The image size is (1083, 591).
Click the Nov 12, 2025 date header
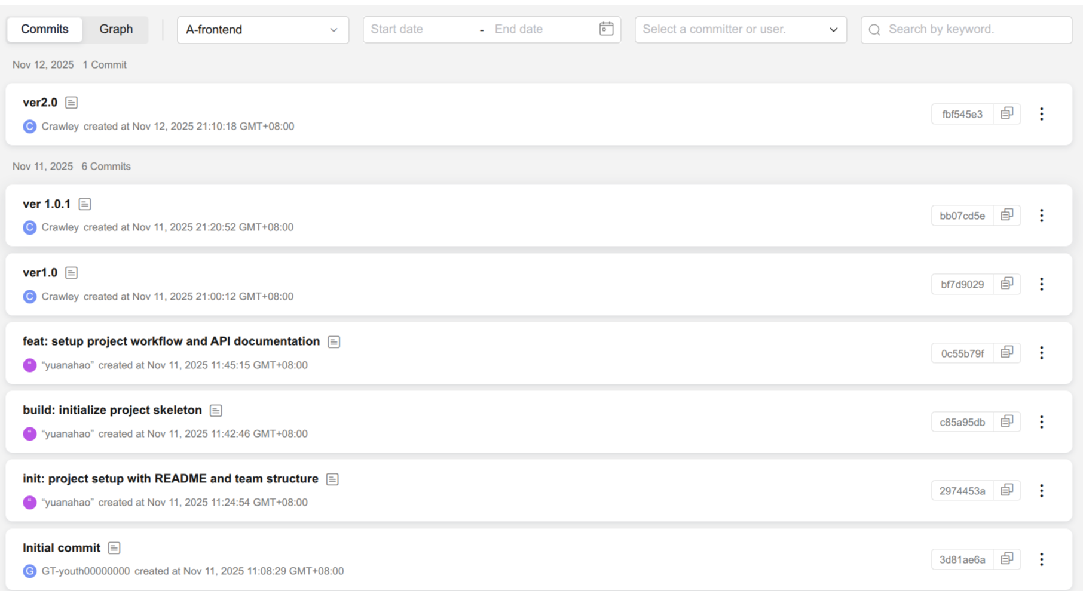43,65
